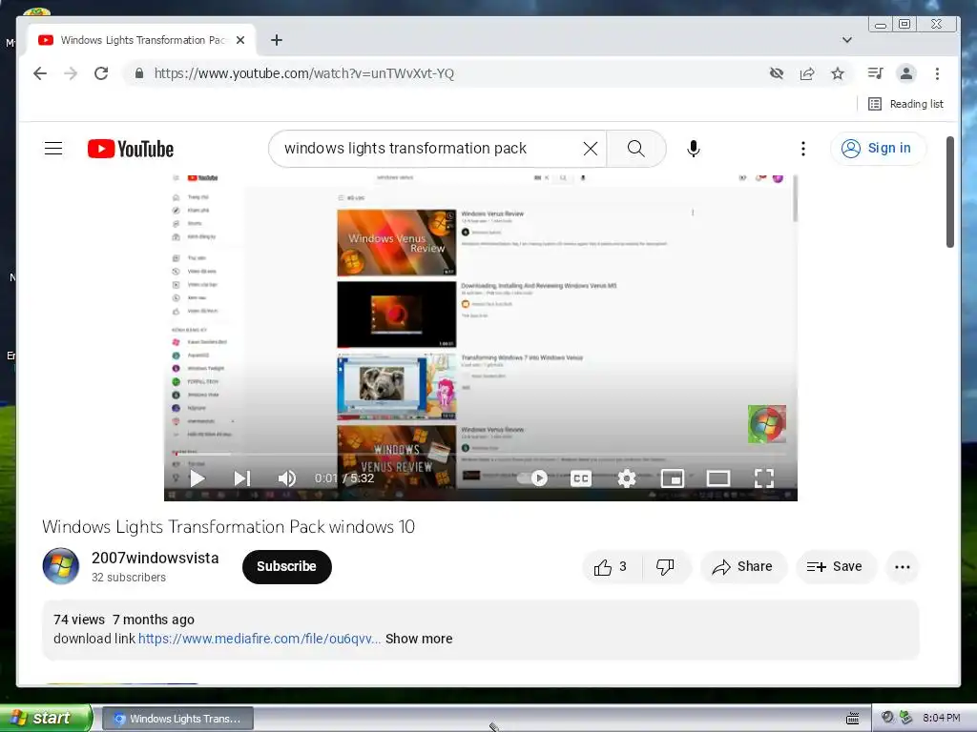Click the page vertical scrollbar
The height and width of the screenshot is (732, 977).
pyautogui.click(x=949, y=192)
